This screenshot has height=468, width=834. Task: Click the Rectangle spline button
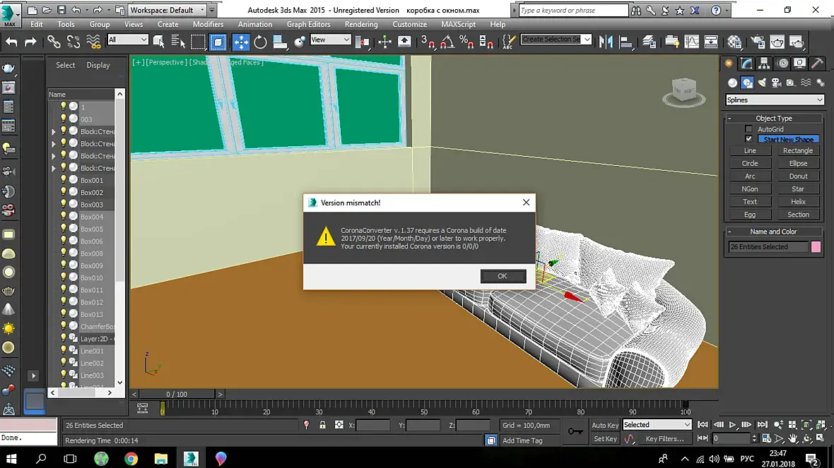point(797,150)
